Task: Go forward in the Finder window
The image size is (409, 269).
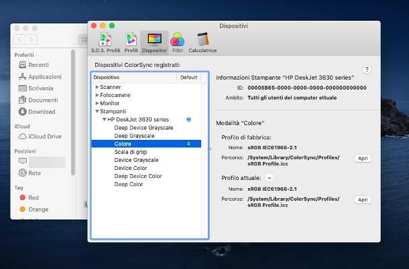Action: [32, 39]
